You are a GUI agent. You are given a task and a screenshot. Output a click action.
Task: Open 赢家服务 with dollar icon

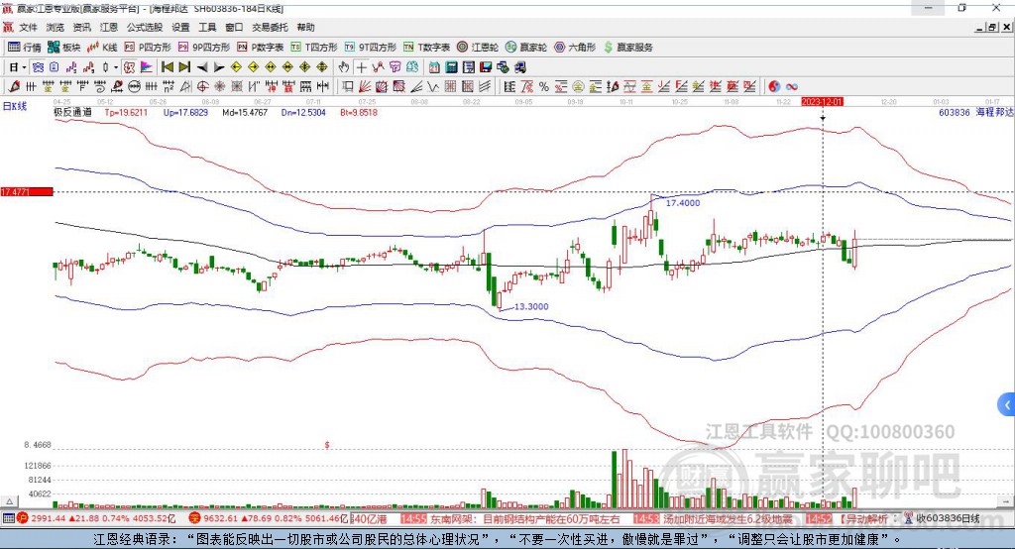pyautogui.click(x=627, y=48)
